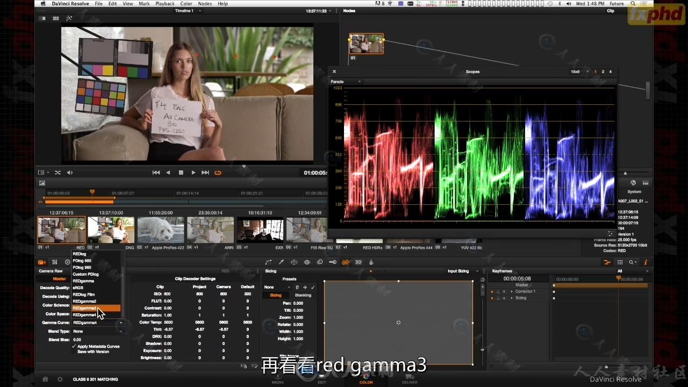688x387 pixels.
Task: Reset sizing with the circular arrow icon
Action: [482, 279]
